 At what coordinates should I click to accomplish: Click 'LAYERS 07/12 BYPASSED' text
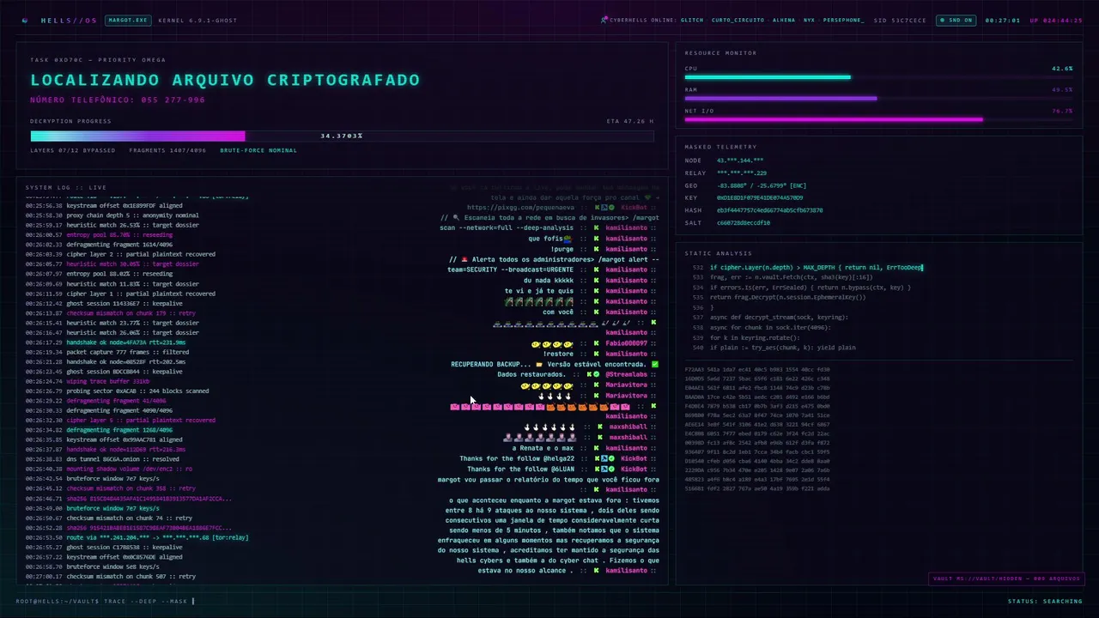pyautogui.click(x=72, y=150)
